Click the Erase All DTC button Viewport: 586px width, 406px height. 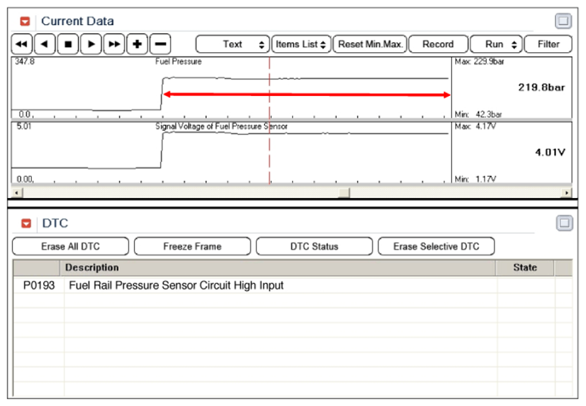pos(70,246)
